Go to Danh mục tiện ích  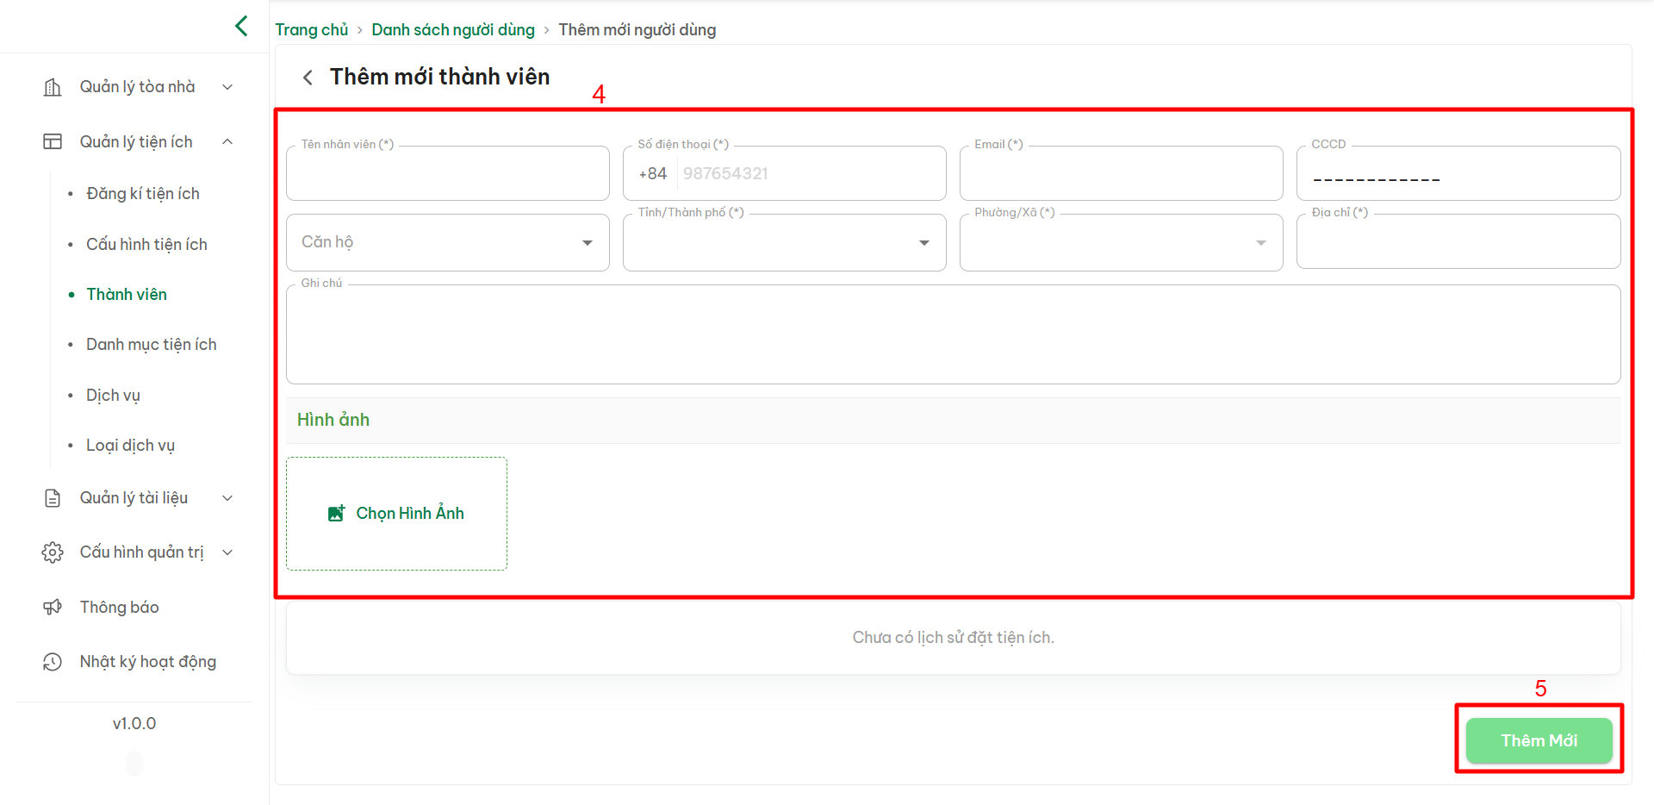point(152,345)
